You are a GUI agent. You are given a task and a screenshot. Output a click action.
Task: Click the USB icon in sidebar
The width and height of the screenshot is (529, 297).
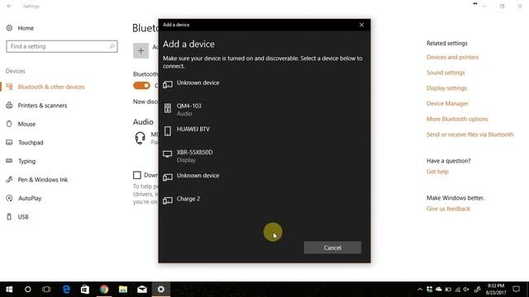(x=9, y=216)
